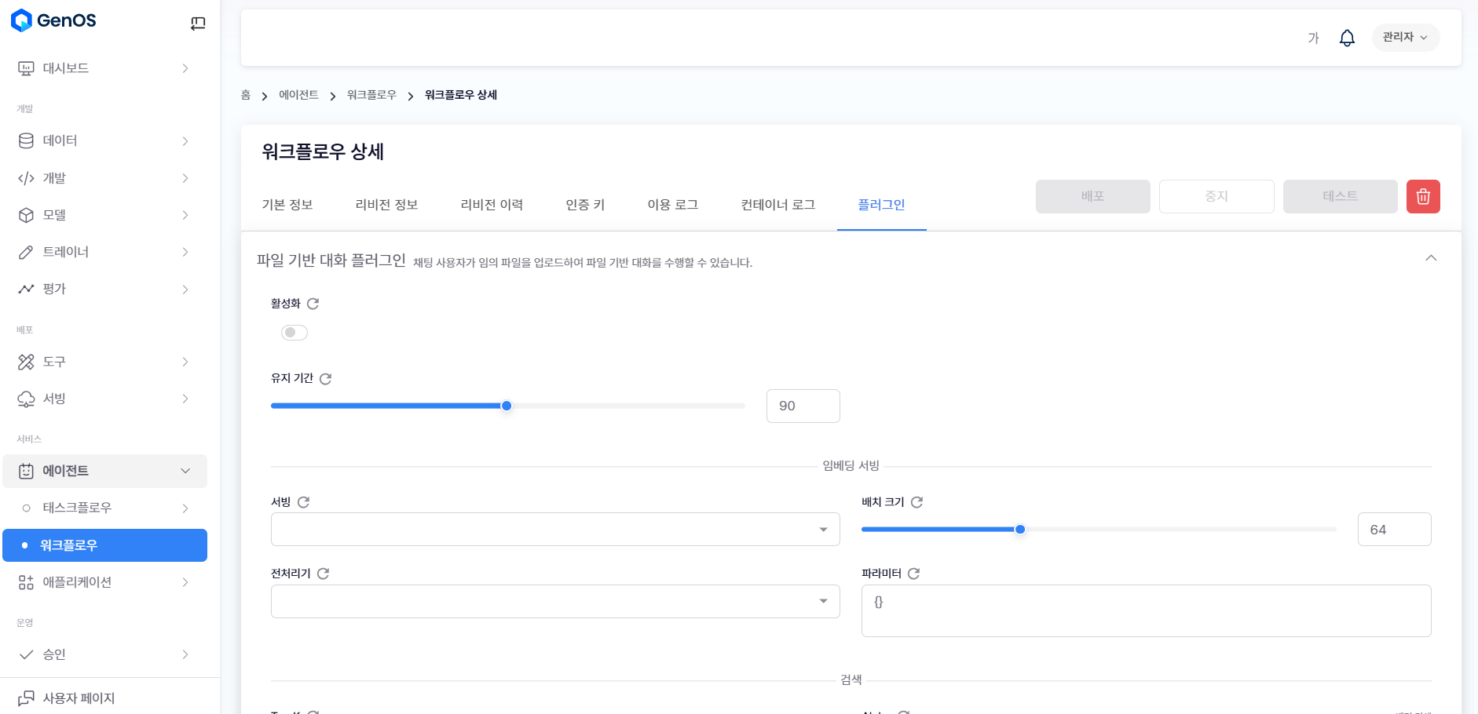1478x714 pixels.
Task: Switch to the 리비전 이력 tab
Action: (492, 205)
